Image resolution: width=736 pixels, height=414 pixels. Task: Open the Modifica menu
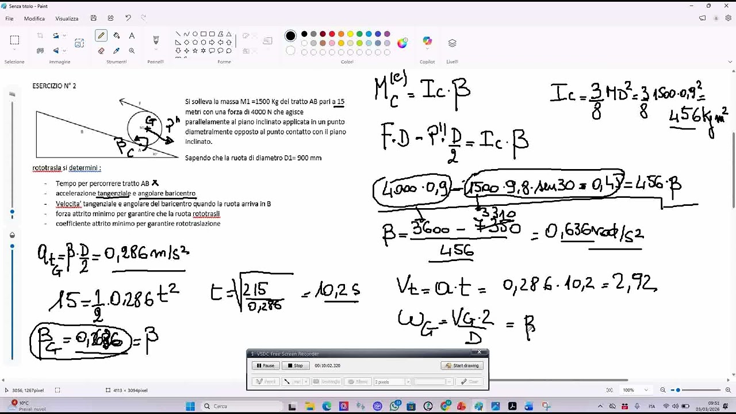tap(34, 18)
